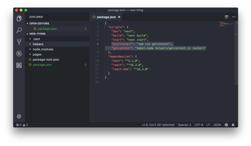Click the feedback smiley in status bar

click(x=226, y=125)
